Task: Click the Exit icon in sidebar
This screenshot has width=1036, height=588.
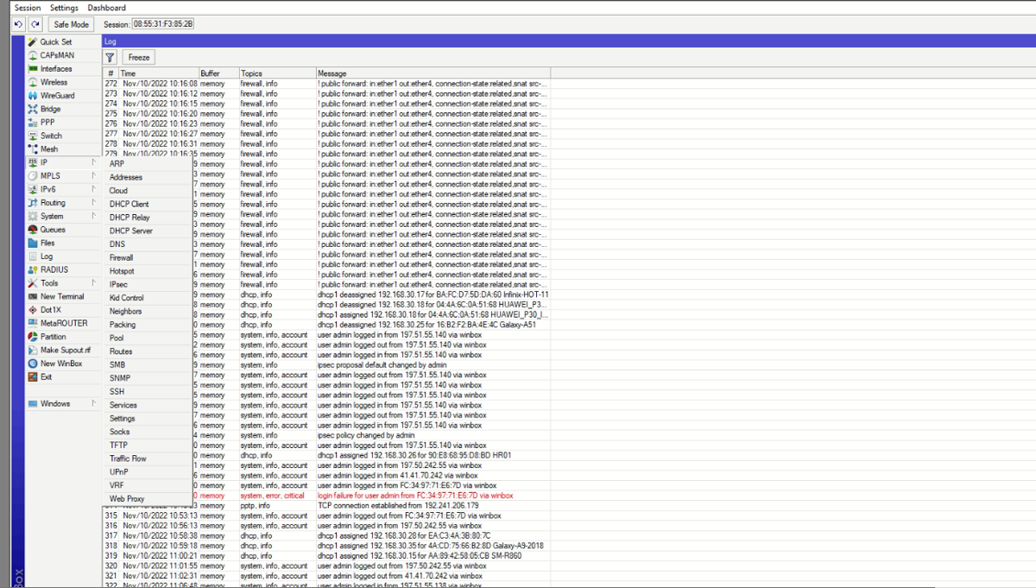Action: (x=32, y=377)
